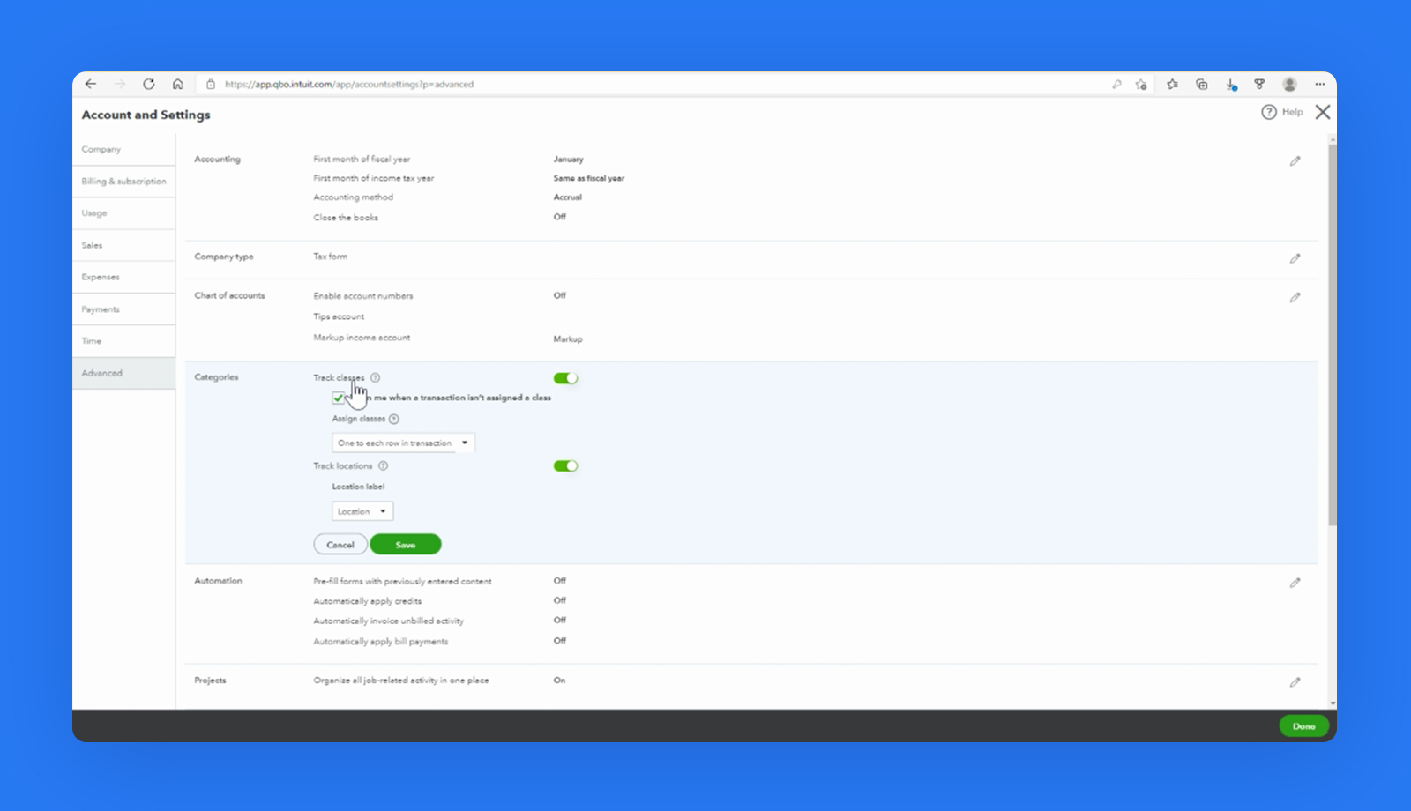This screenshot has width=1411, height=811.
Task: Open the Location label dropdown
Action: click(362, 510)
